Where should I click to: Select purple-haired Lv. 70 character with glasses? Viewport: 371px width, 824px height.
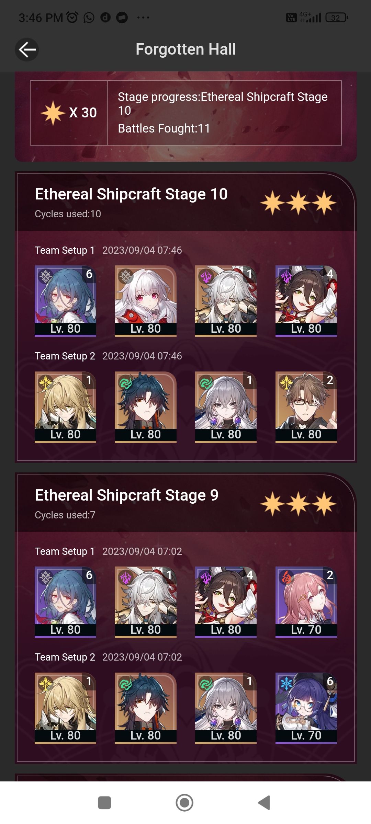(306, 708)
